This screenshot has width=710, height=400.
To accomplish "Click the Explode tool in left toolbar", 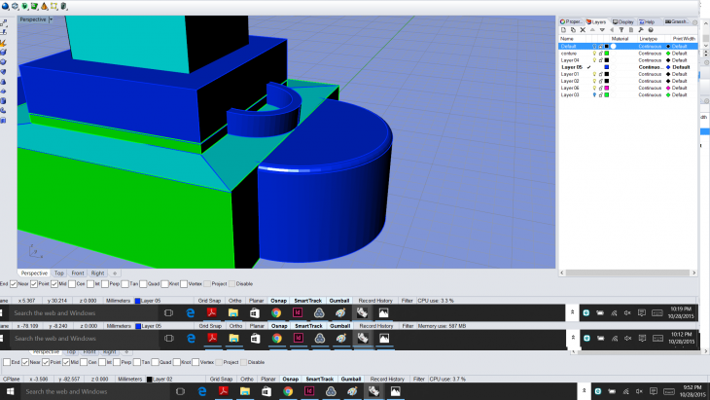I will pos(5,42).
